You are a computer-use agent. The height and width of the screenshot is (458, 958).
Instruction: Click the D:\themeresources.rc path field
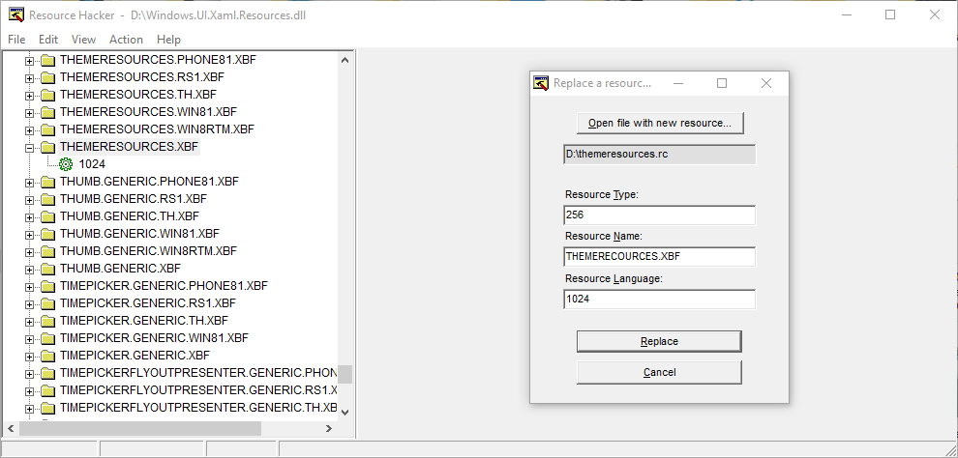[x=659, y=155]
